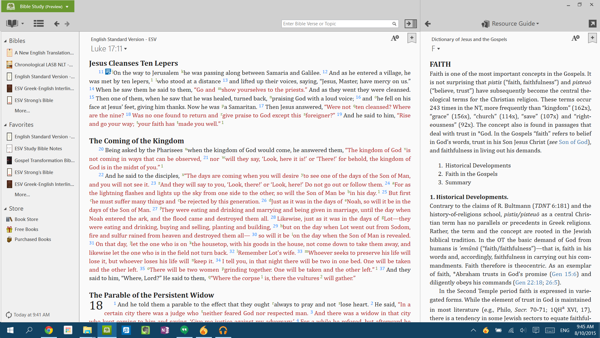Go back with the left arrow
This screenshot has width=600, height=338.
pyautogui.click(x=57, y=24)
